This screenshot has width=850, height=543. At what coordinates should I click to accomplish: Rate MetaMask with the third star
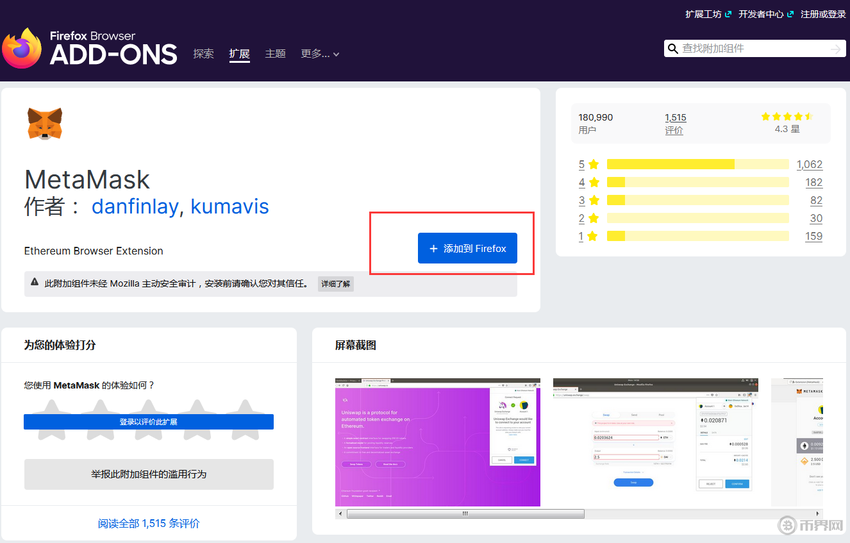149,419
